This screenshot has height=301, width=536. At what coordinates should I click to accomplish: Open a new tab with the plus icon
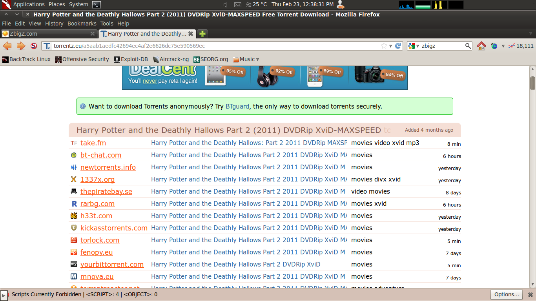pos(202,34)
